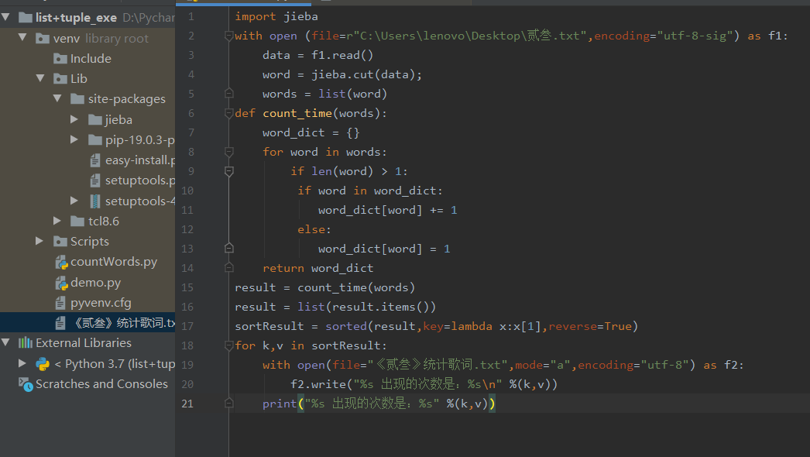The height and width of the screenshot is (457, 810).
Task: Fold the with-open block on line 2
Action: pos(229,36)
